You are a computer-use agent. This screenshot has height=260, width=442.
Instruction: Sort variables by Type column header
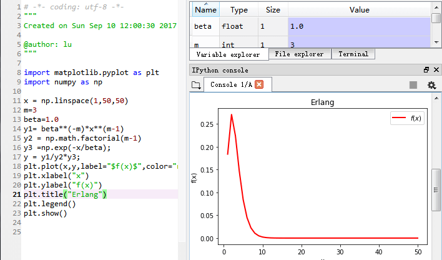pyautogui.click(x=238, y=10)
